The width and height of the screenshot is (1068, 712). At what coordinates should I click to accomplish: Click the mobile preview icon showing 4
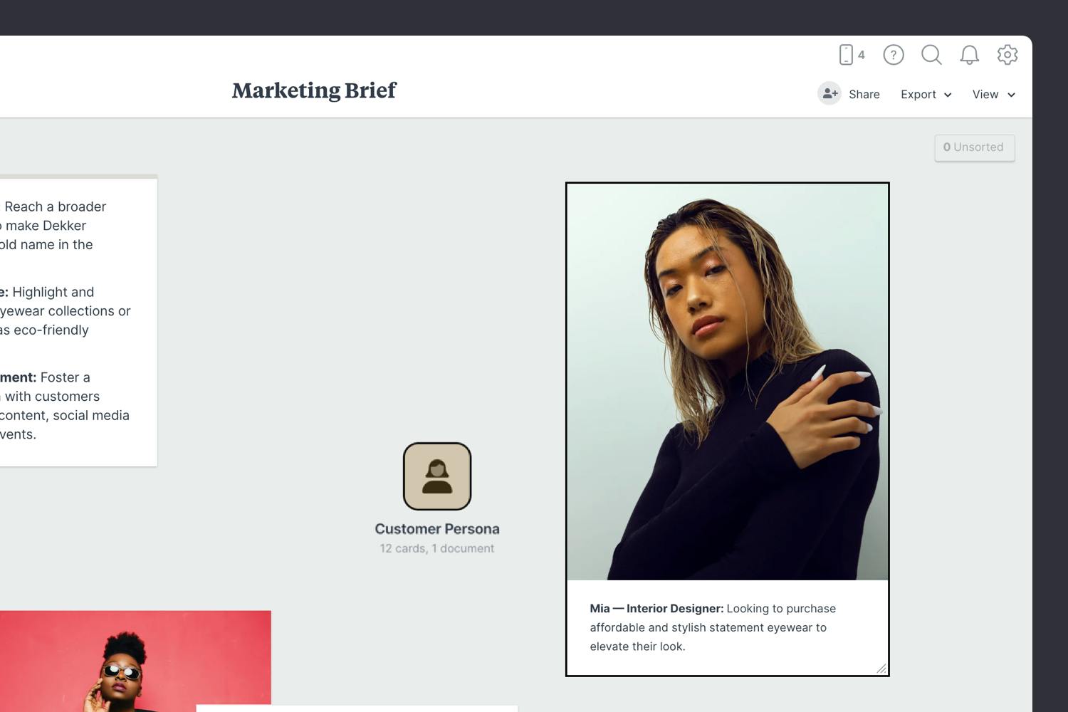pos(849,55)
